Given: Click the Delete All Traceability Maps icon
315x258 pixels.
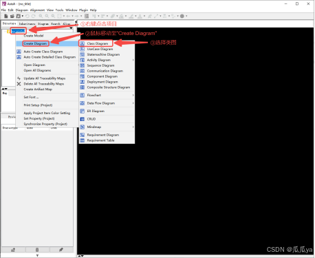Looking at the screenshot, I should (19, 84).
